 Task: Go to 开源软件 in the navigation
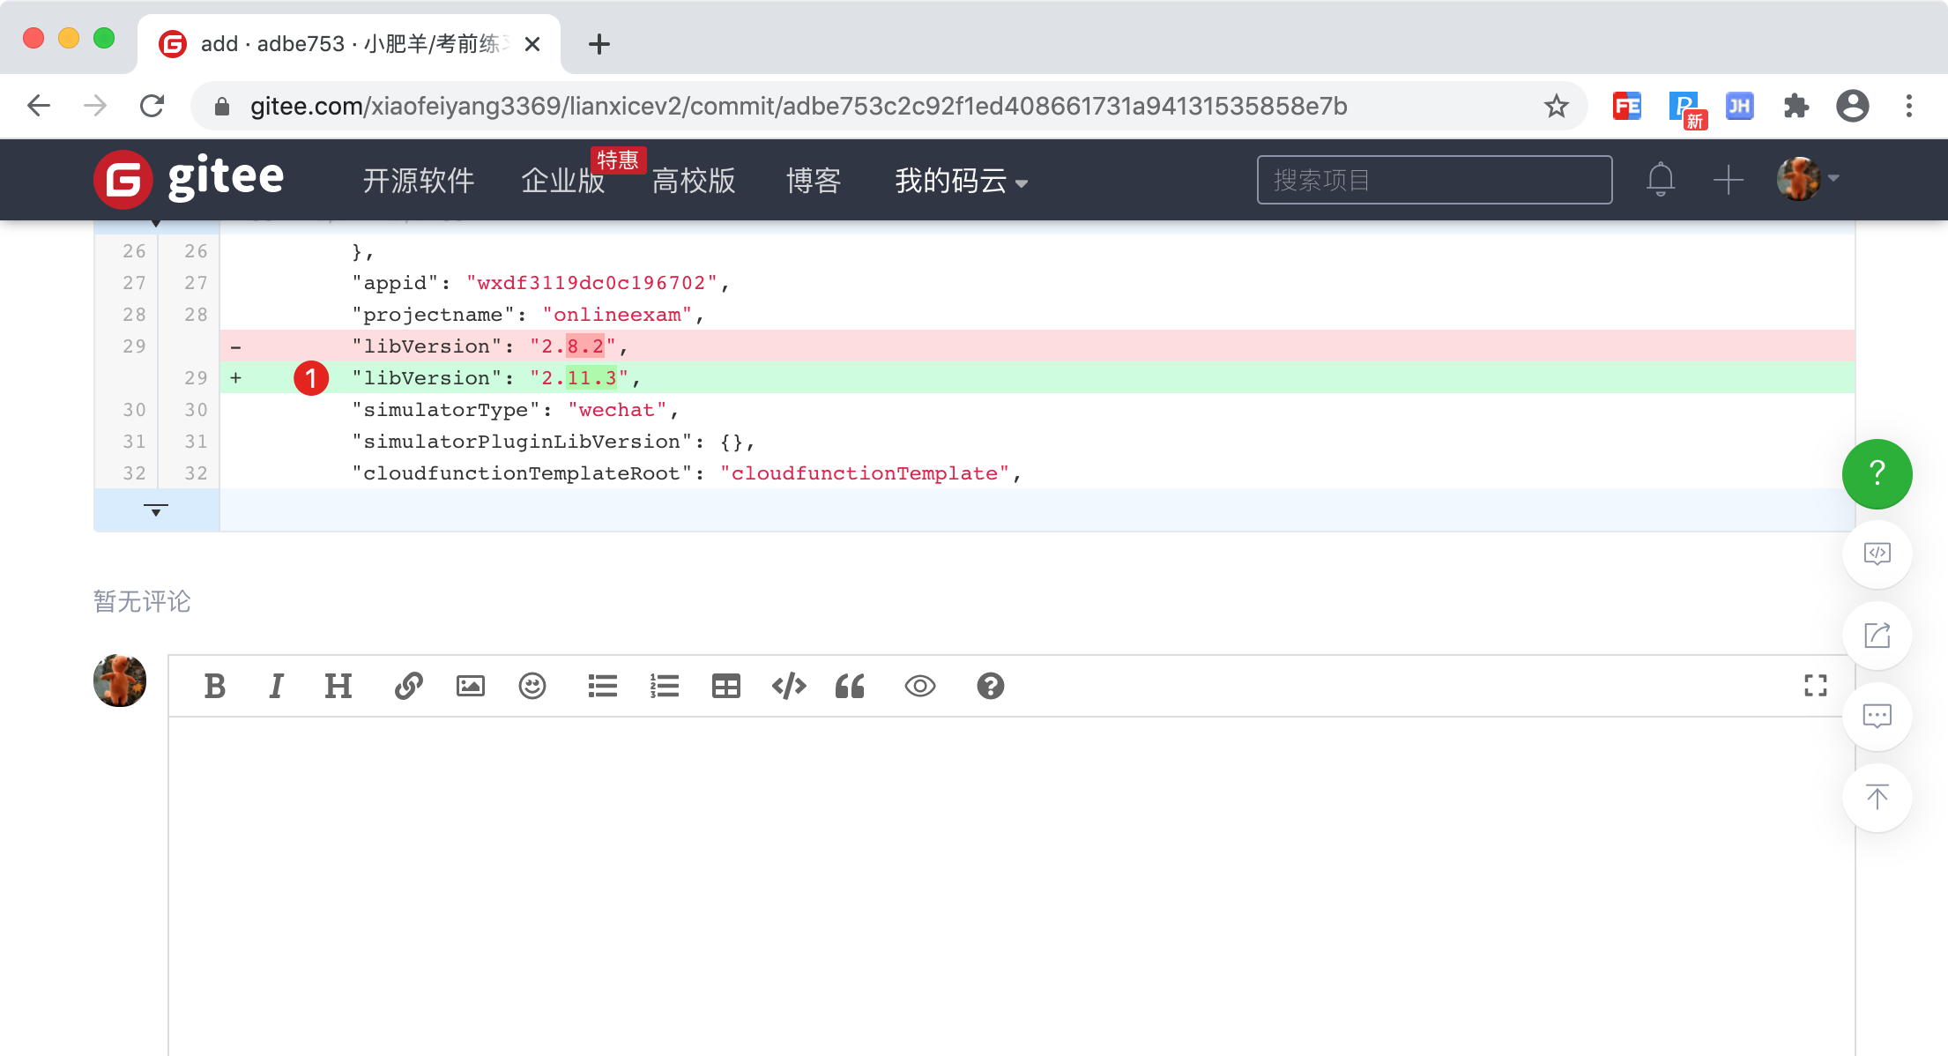419,181
